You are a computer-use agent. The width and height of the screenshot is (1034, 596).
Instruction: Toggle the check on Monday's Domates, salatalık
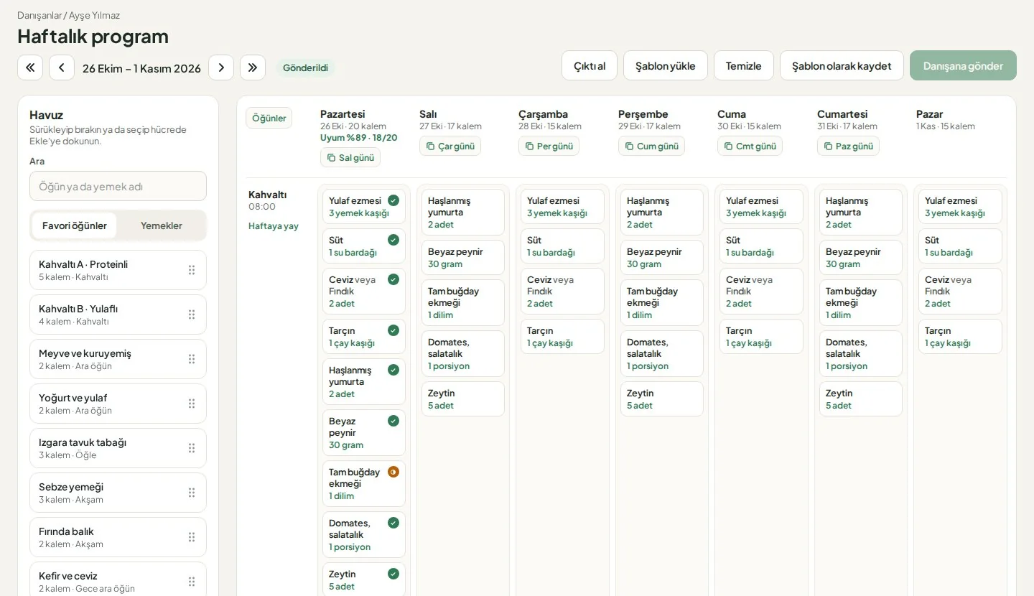[393, 523]
